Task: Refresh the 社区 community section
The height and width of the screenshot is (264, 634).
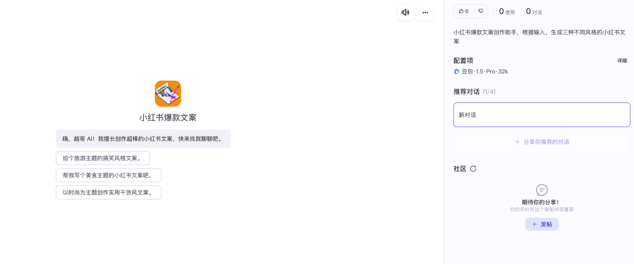Action: coord(473,169)
